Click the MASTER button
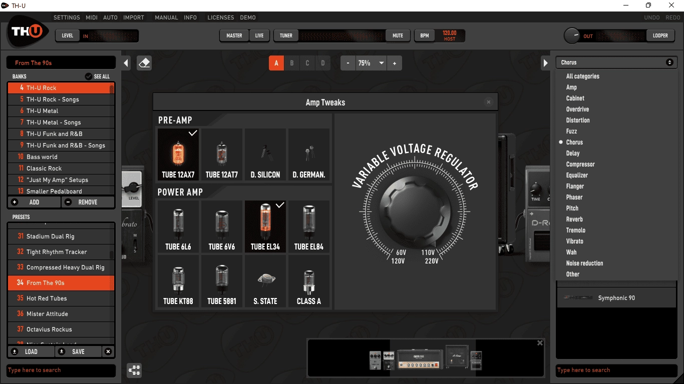This screenshot has width=684, height=384. click(234, 35)
